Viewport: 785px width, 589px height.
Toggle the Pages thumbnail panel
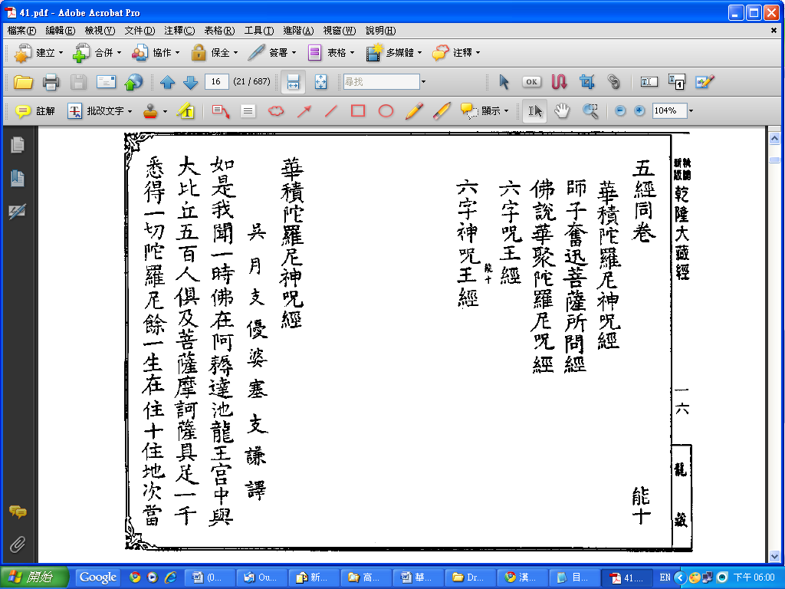coord(17,144)
